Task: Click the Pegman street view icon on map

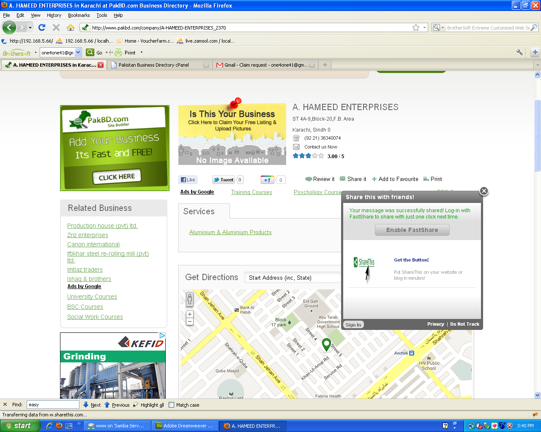Action: pos(190,300)
